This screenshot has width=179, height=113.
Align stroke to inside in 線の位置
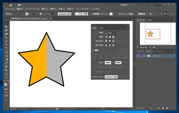110,45
